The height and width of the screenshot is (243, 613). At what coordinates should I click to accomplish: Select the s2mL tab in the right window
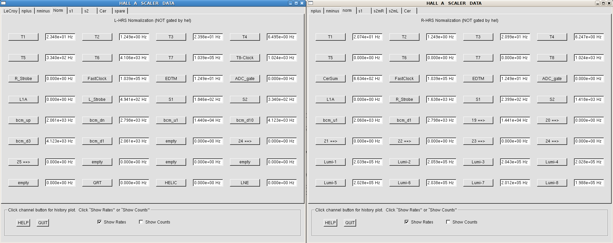(x=393, y=11)
